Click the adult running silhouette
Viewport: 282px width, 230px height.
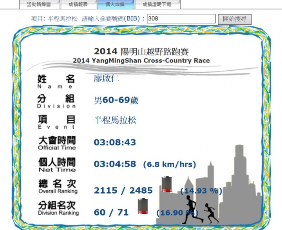point(193,210)
